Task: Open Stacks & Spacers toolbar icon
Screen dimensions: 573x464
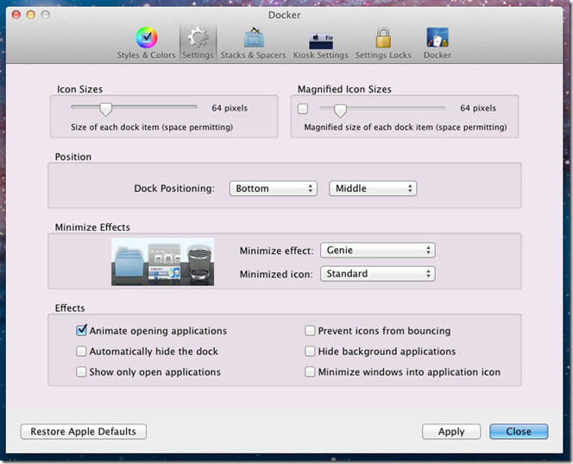Action: coord(253,39)
